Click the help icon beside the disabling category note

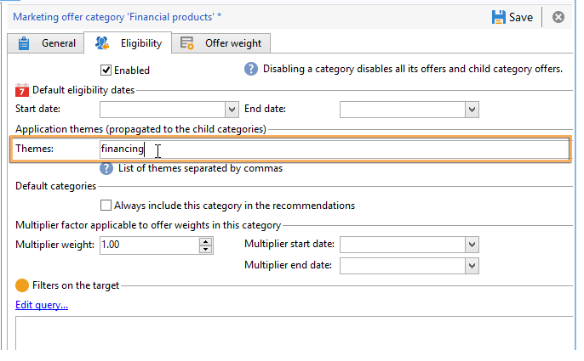pyautogui.click(x=250, y=69)
